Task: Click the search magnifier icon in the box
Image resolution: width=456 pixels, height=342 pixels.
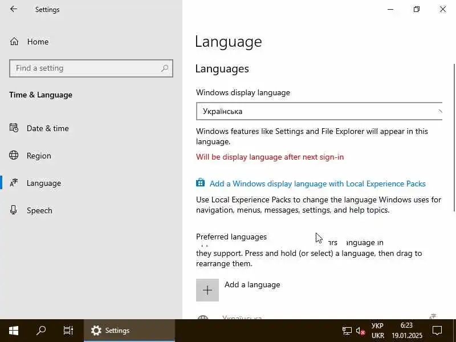Action: tap(165, 68)
